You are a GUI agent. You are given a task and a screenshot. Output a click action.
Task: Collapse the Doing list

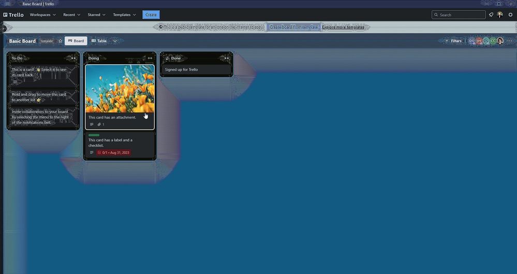(x=150, y=58)
